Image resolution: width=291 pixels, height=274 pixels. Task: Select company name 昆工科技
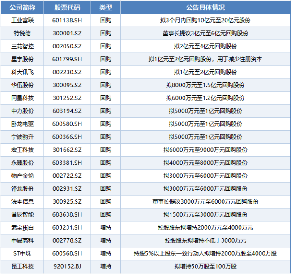(22, 266)
